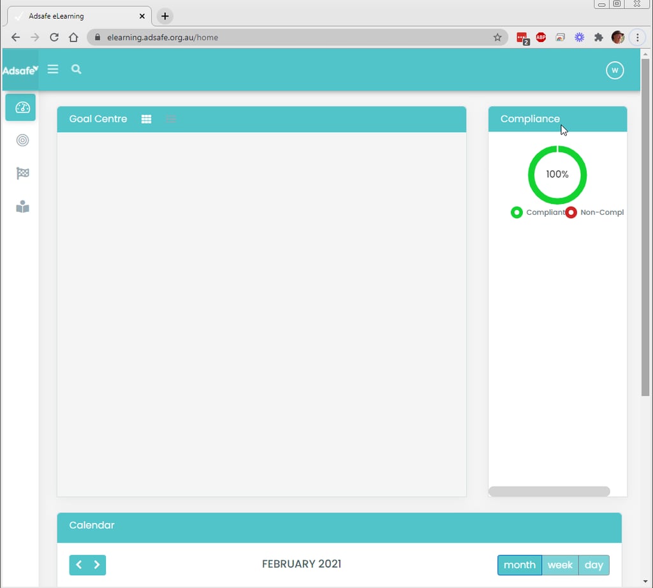Bookmark this page with the star
This screenshot has width=653, height=588.
[x=497, y=38]
